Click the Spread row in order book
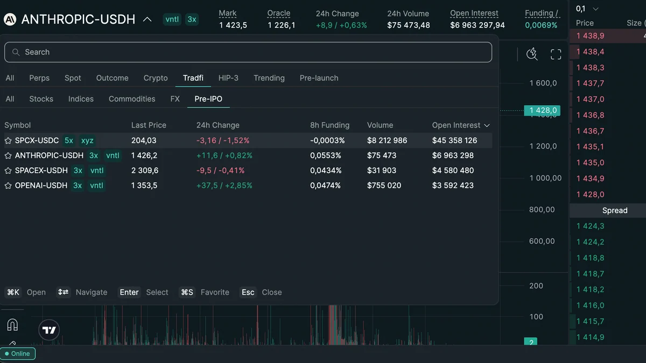 608,210
